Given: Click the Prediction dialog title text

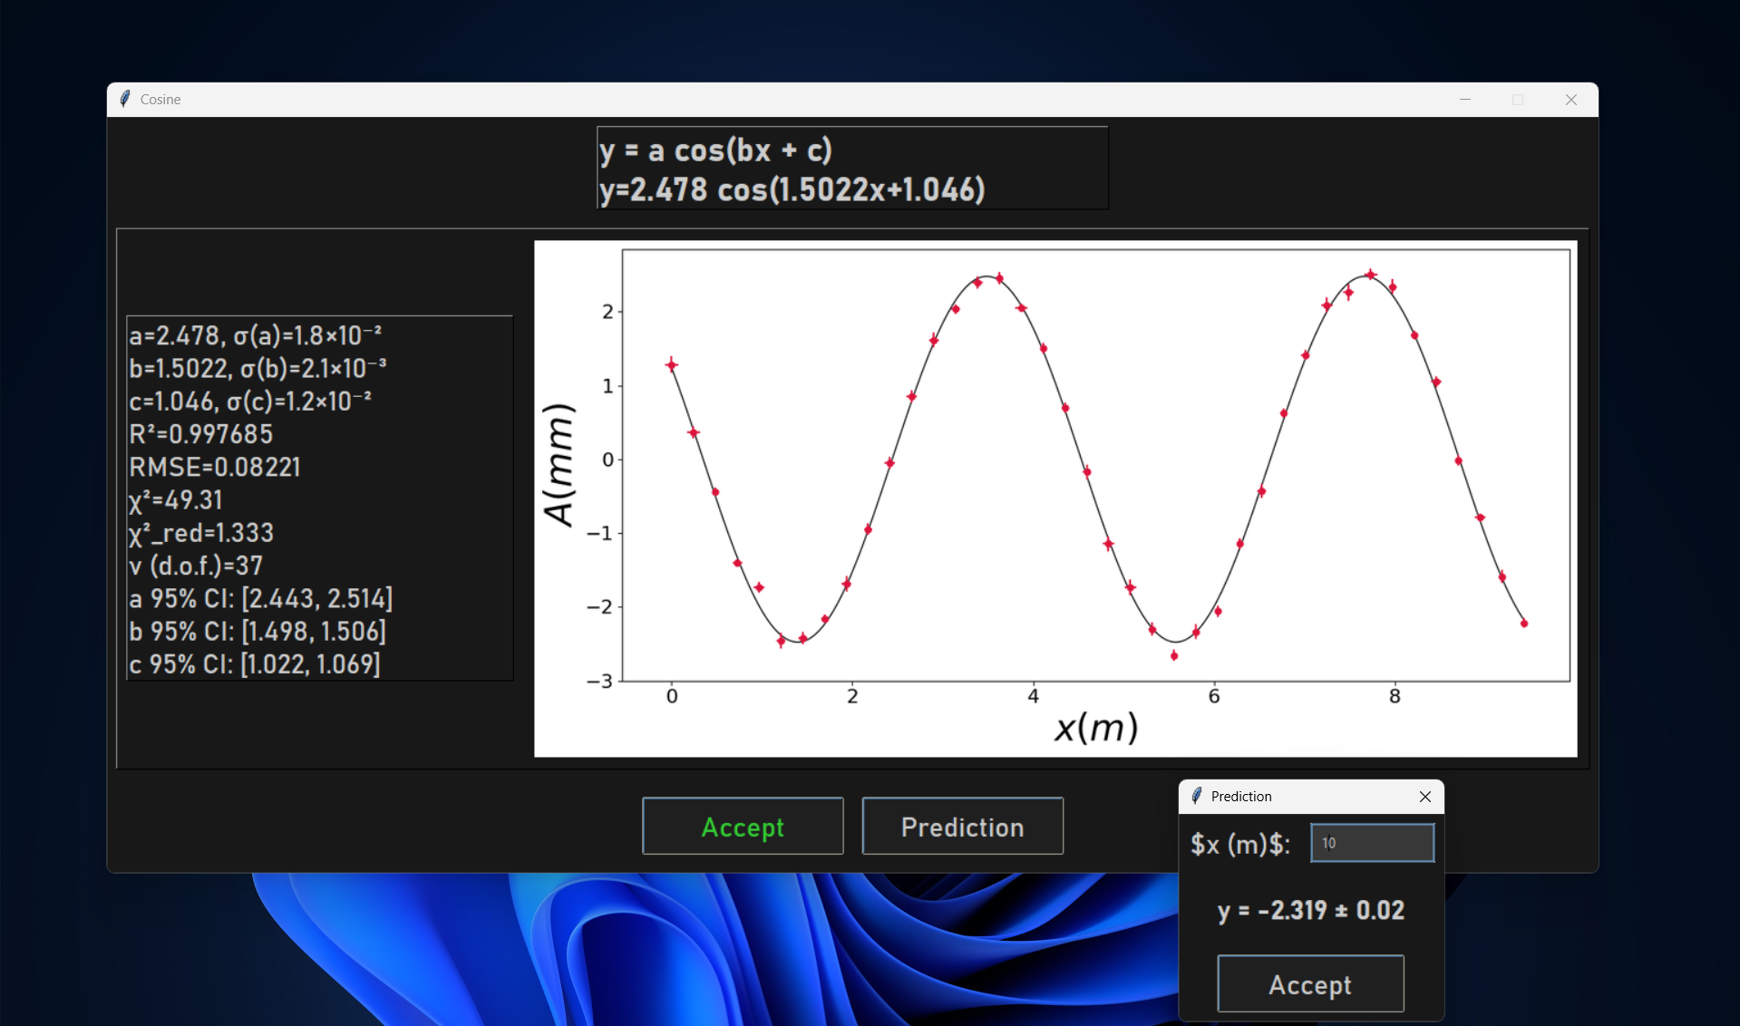Looking at the screenshot, I should [x=1241, y=796].
